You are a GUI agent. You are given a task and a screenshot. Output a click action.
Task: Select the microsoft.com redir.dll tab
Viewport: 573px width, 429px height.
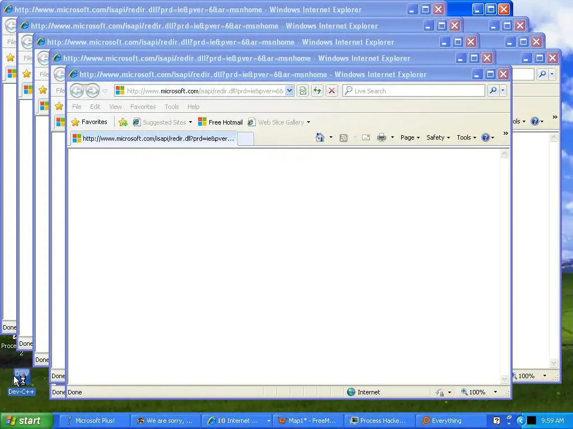click(153, 139)
